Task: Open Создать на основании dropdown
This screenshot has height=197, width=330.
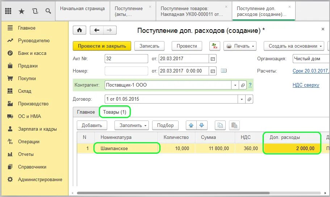Action: 294,46
